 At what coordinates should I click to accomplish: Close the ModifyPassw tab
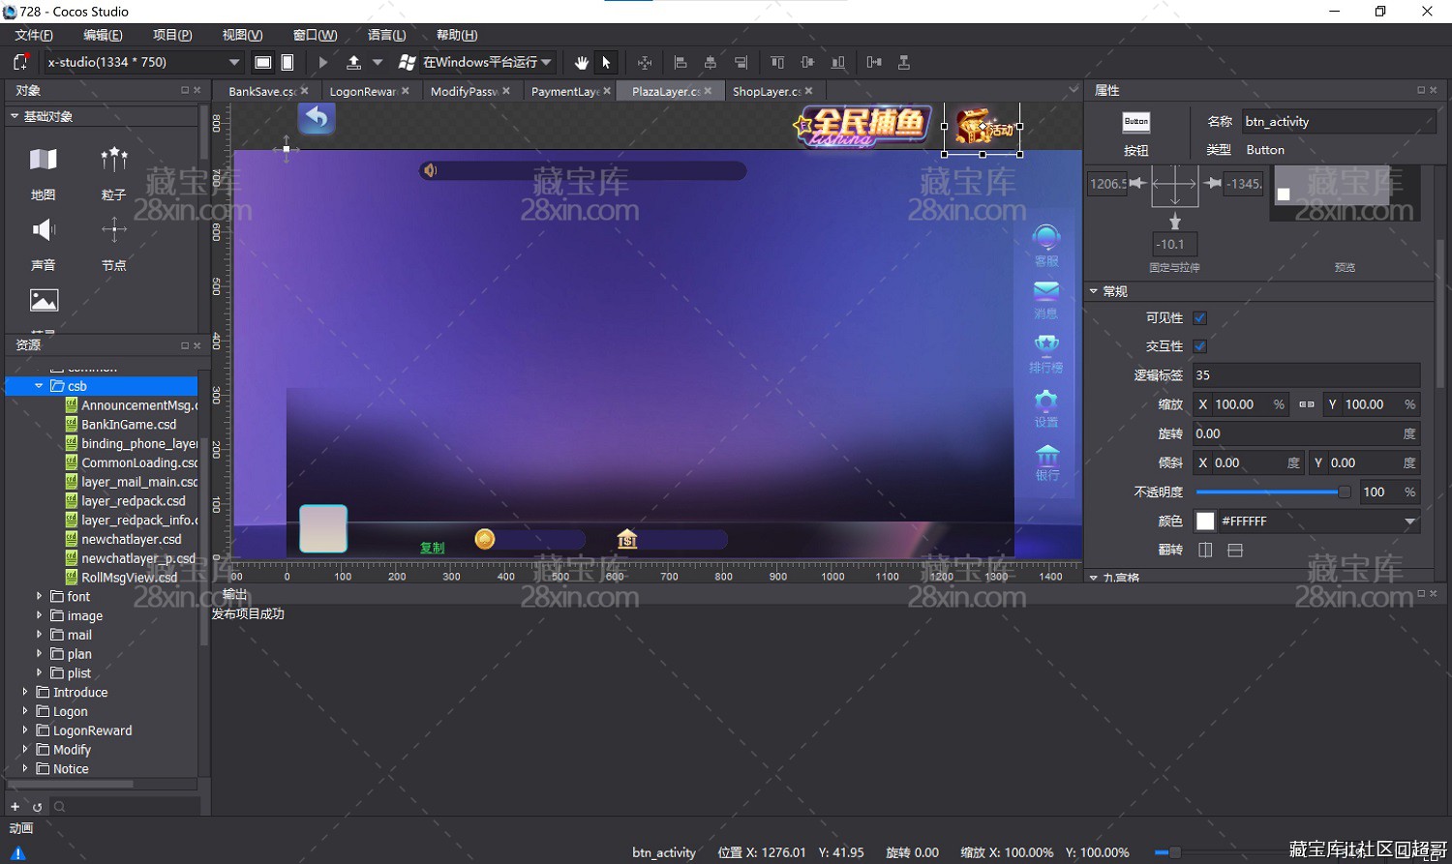click(x=506, y=91)
